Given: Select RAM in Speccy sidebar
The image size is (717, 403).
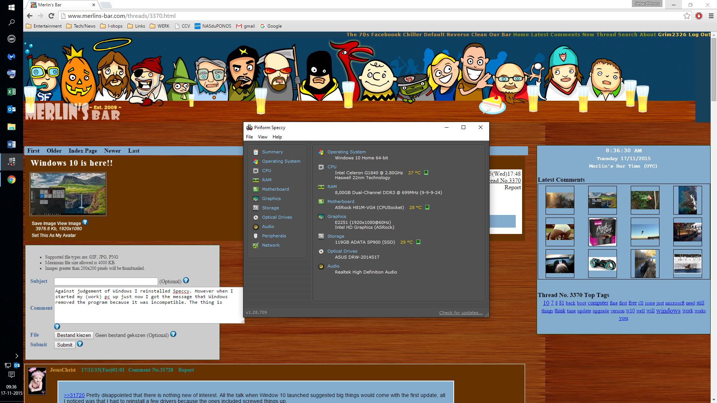Looking at the screenshot, I should click(x=267, y=180).
